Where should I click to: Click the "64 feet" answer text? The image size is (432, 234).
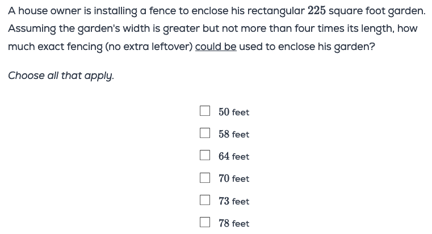[234, 156]
